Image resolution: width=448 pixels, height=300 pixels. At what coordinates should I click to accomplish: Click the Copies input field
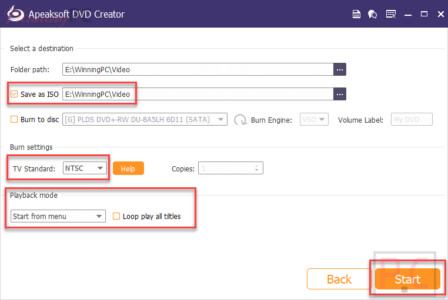pyautogui.click(x=230, y=168)
